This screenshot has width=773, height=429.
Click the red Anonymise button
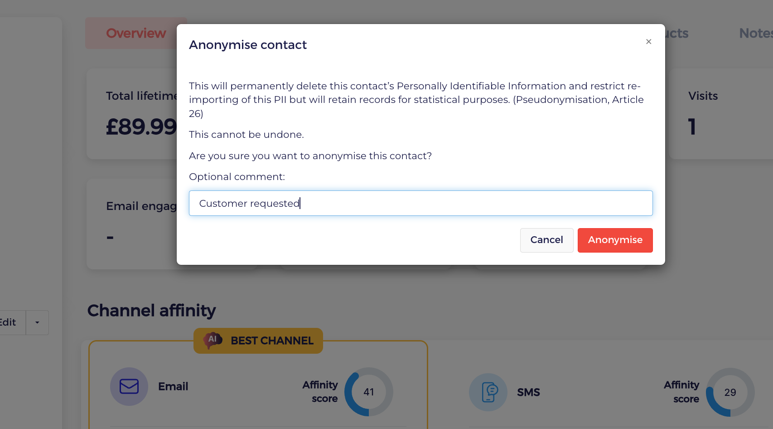click(x=615, y=240)
